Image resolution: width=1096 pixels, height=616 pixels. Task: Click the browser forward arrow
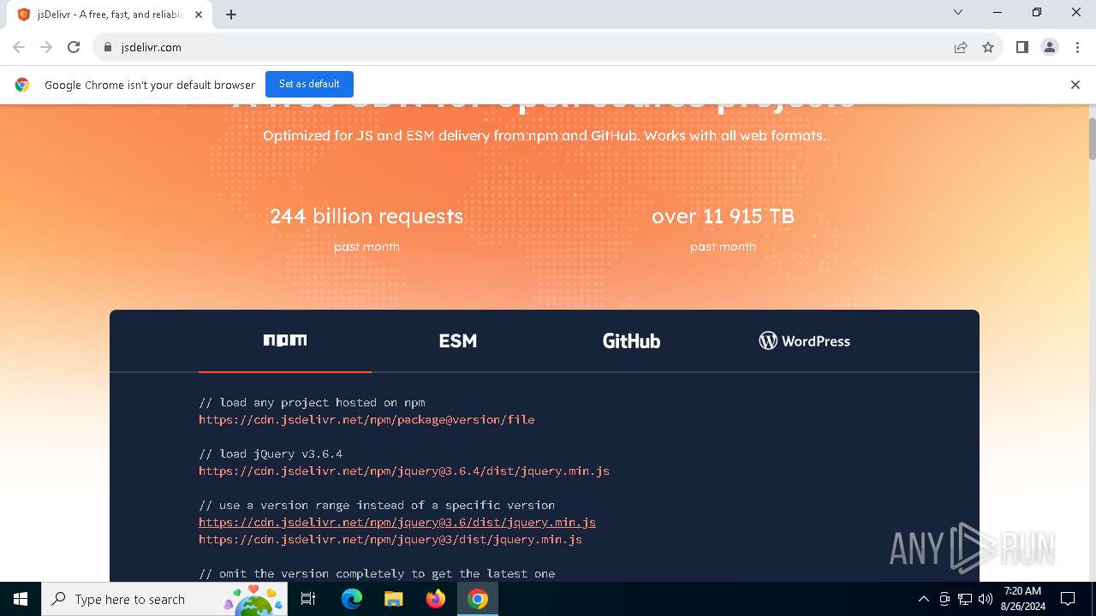coord(46,47)
